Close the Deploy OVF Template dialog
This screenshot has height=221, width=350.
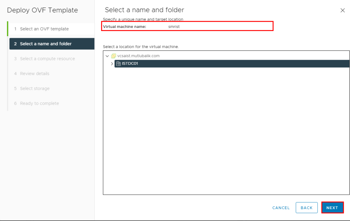pos(342,11)
